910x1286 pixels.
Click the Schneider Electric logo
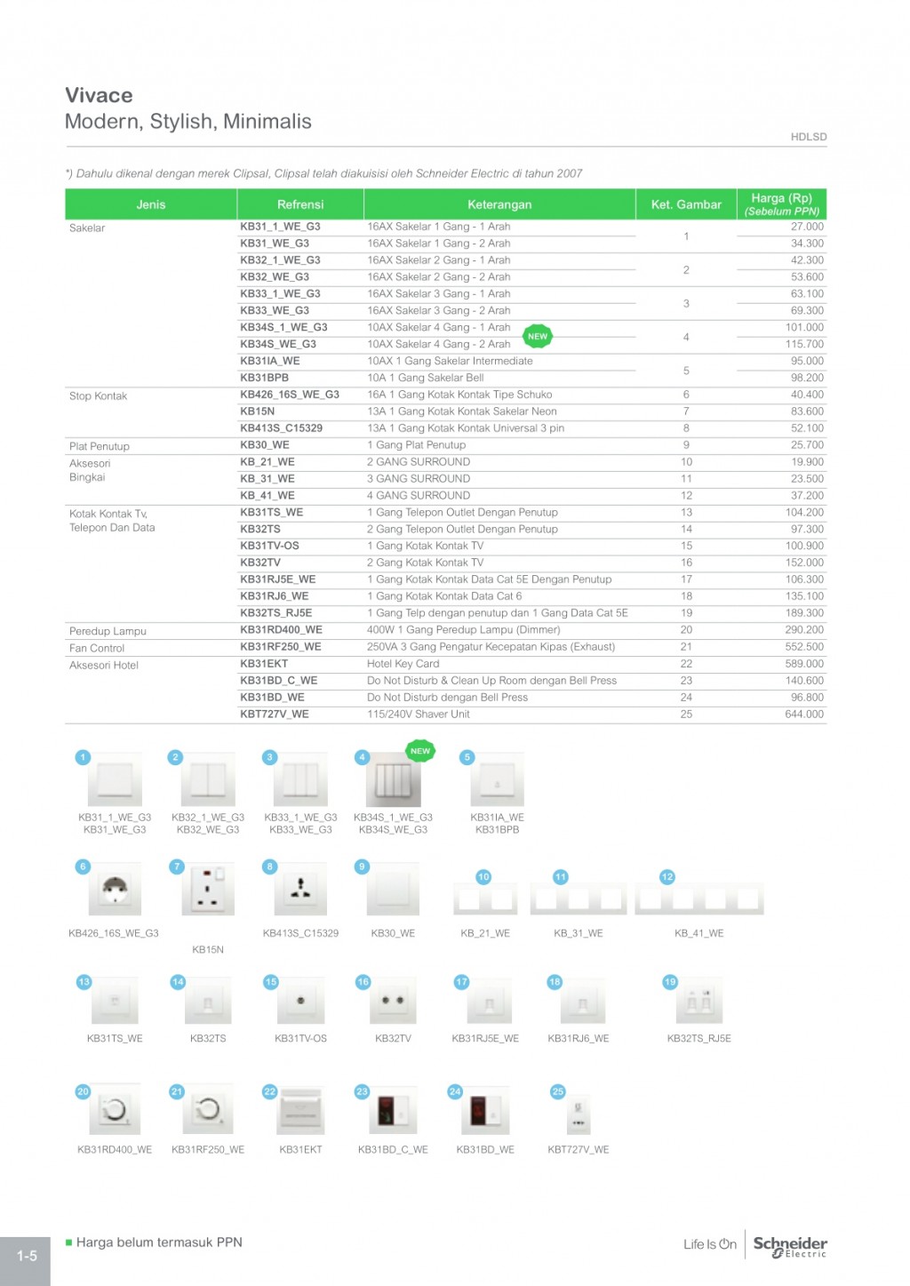[x=790, y=1246]
